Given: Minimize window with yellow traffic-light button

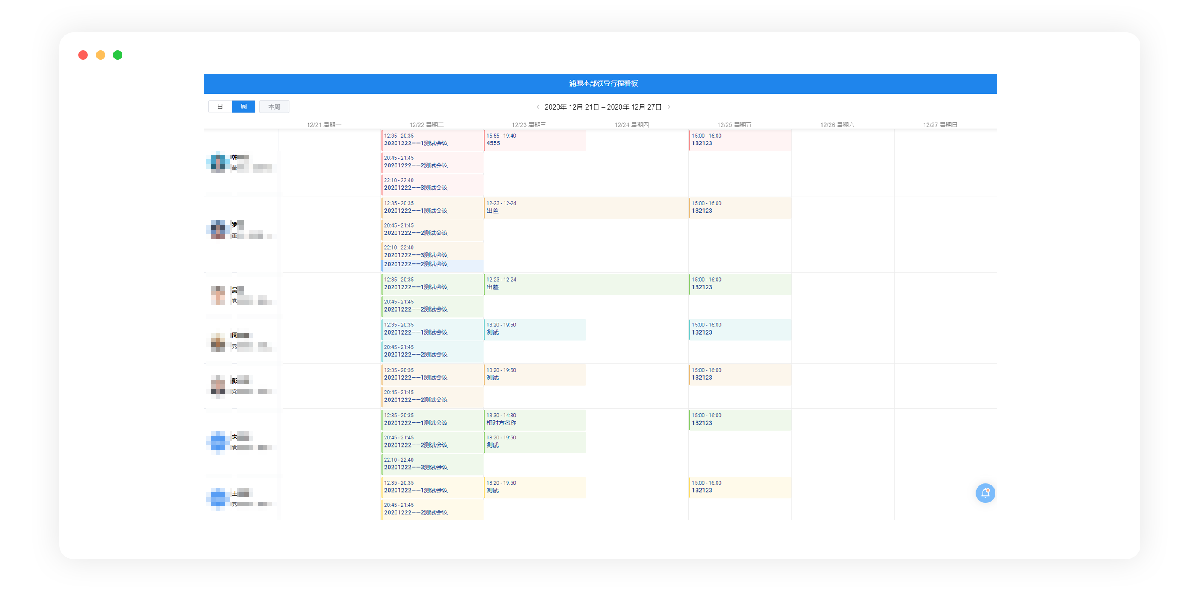Looking at the screenshot, I should coord(100,55).
